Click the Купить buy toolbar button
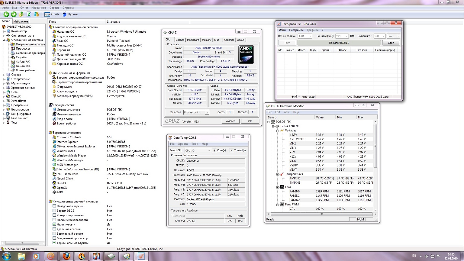 point(70,14)
